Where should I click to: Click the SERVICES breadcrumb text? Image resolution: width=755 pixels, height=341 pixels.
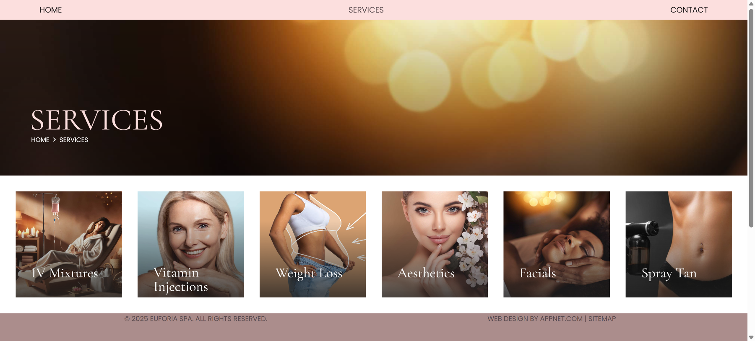74,140
